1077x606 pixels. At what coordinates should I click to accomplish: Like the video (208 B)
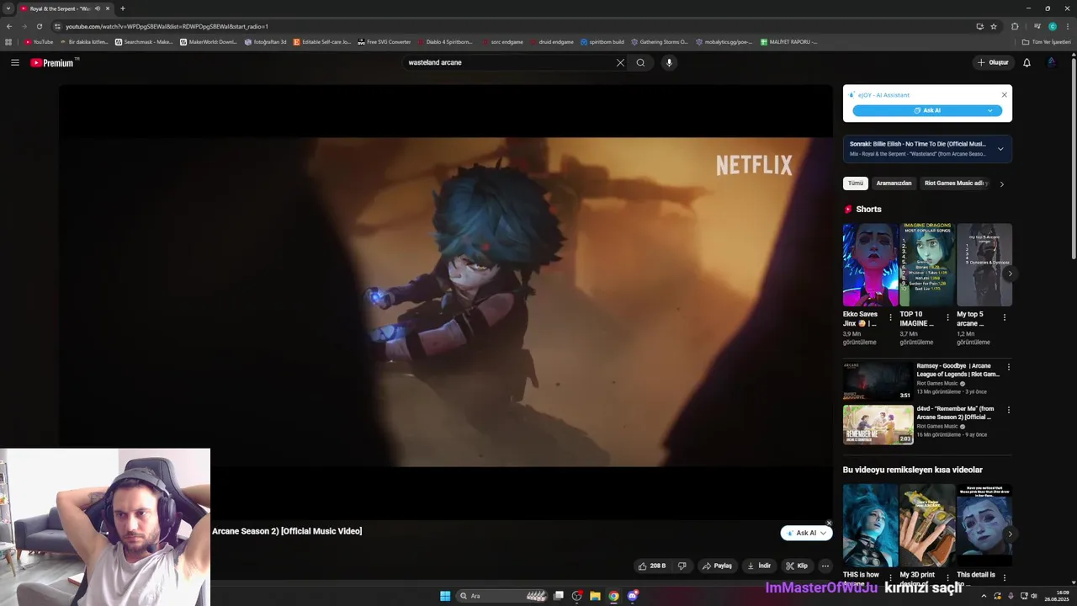click(x=652, y=566)
